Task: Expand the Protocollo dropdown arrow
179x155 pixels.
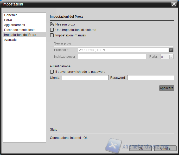Action: coord(171,50)
